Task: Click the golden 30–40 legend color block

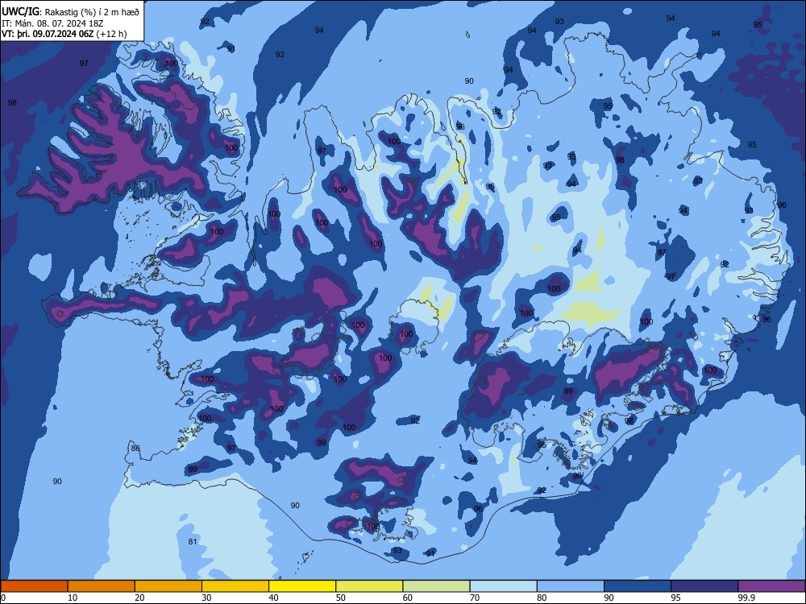Action: tap(235, 586)
